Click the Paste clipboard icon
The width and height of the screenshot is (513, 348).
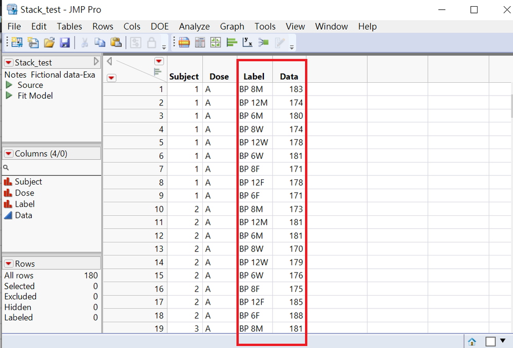[116, 42]
